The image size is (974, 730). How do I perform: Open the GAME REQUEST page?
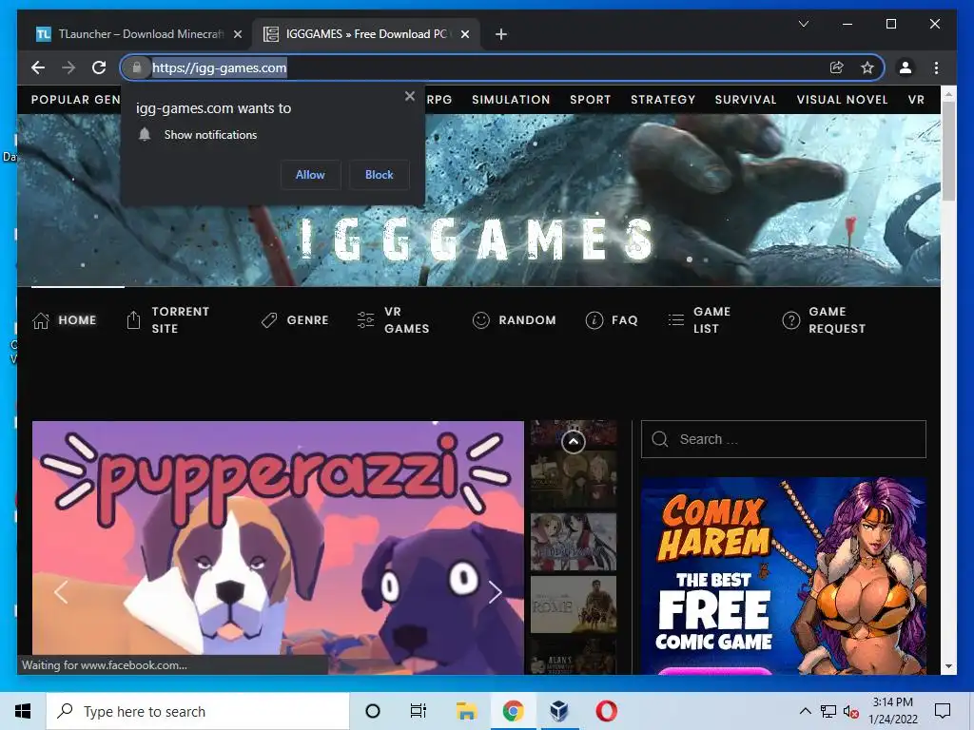(x=837, y=319)
